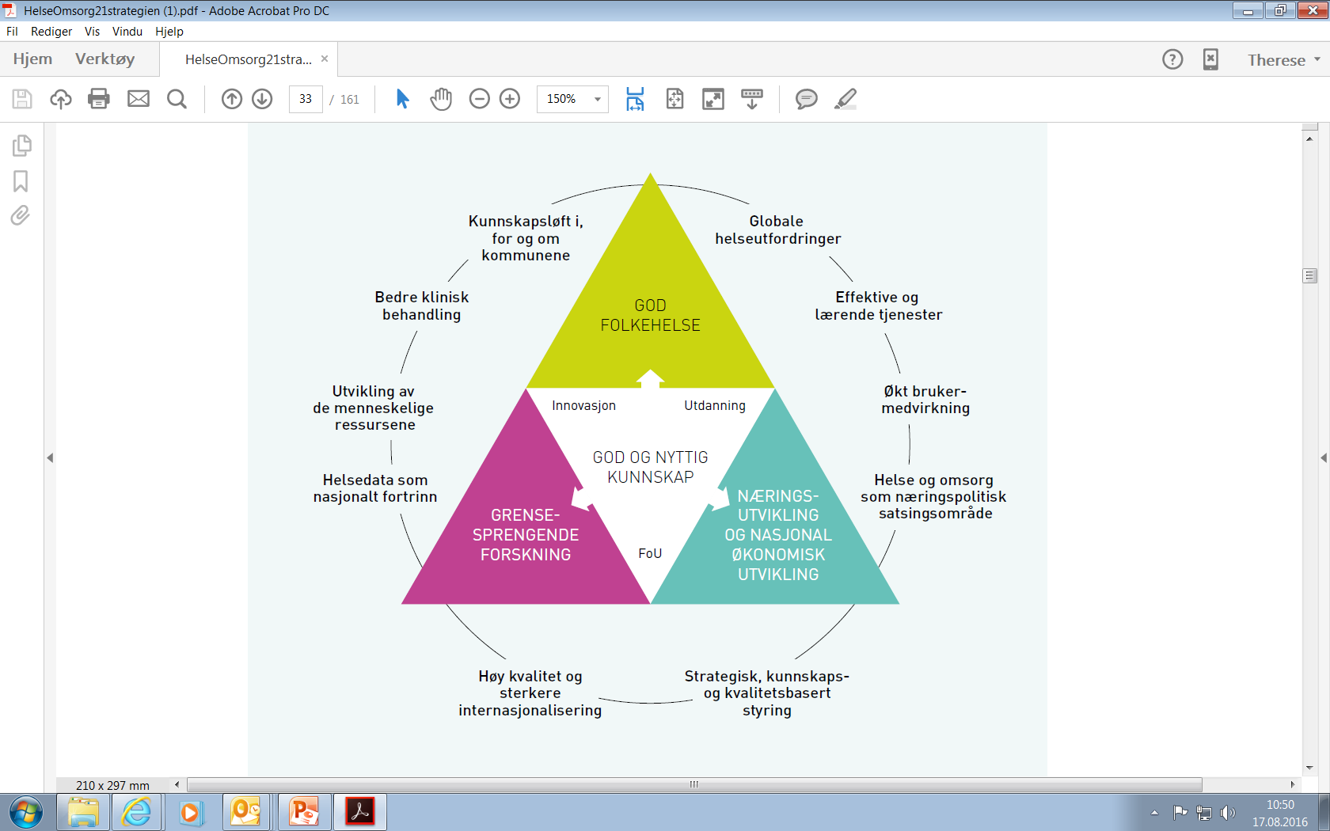Print the document with printer icon
This screenshot has width=1330, height=831.
pos(99,99)
